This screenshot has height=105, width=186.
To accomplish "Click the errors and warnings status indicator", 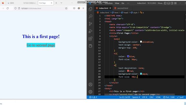I will pyautogui.click(x=93, y=97).
